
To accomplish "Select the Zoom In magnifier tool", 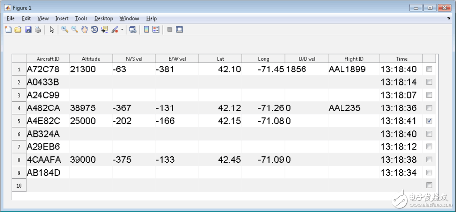I will (65, 30).
